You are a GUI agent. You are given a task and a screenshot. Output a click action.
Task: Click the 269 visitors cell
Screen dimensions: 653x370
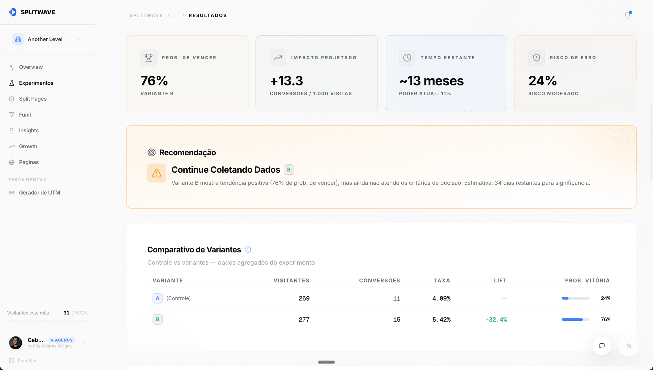point(304,298)
